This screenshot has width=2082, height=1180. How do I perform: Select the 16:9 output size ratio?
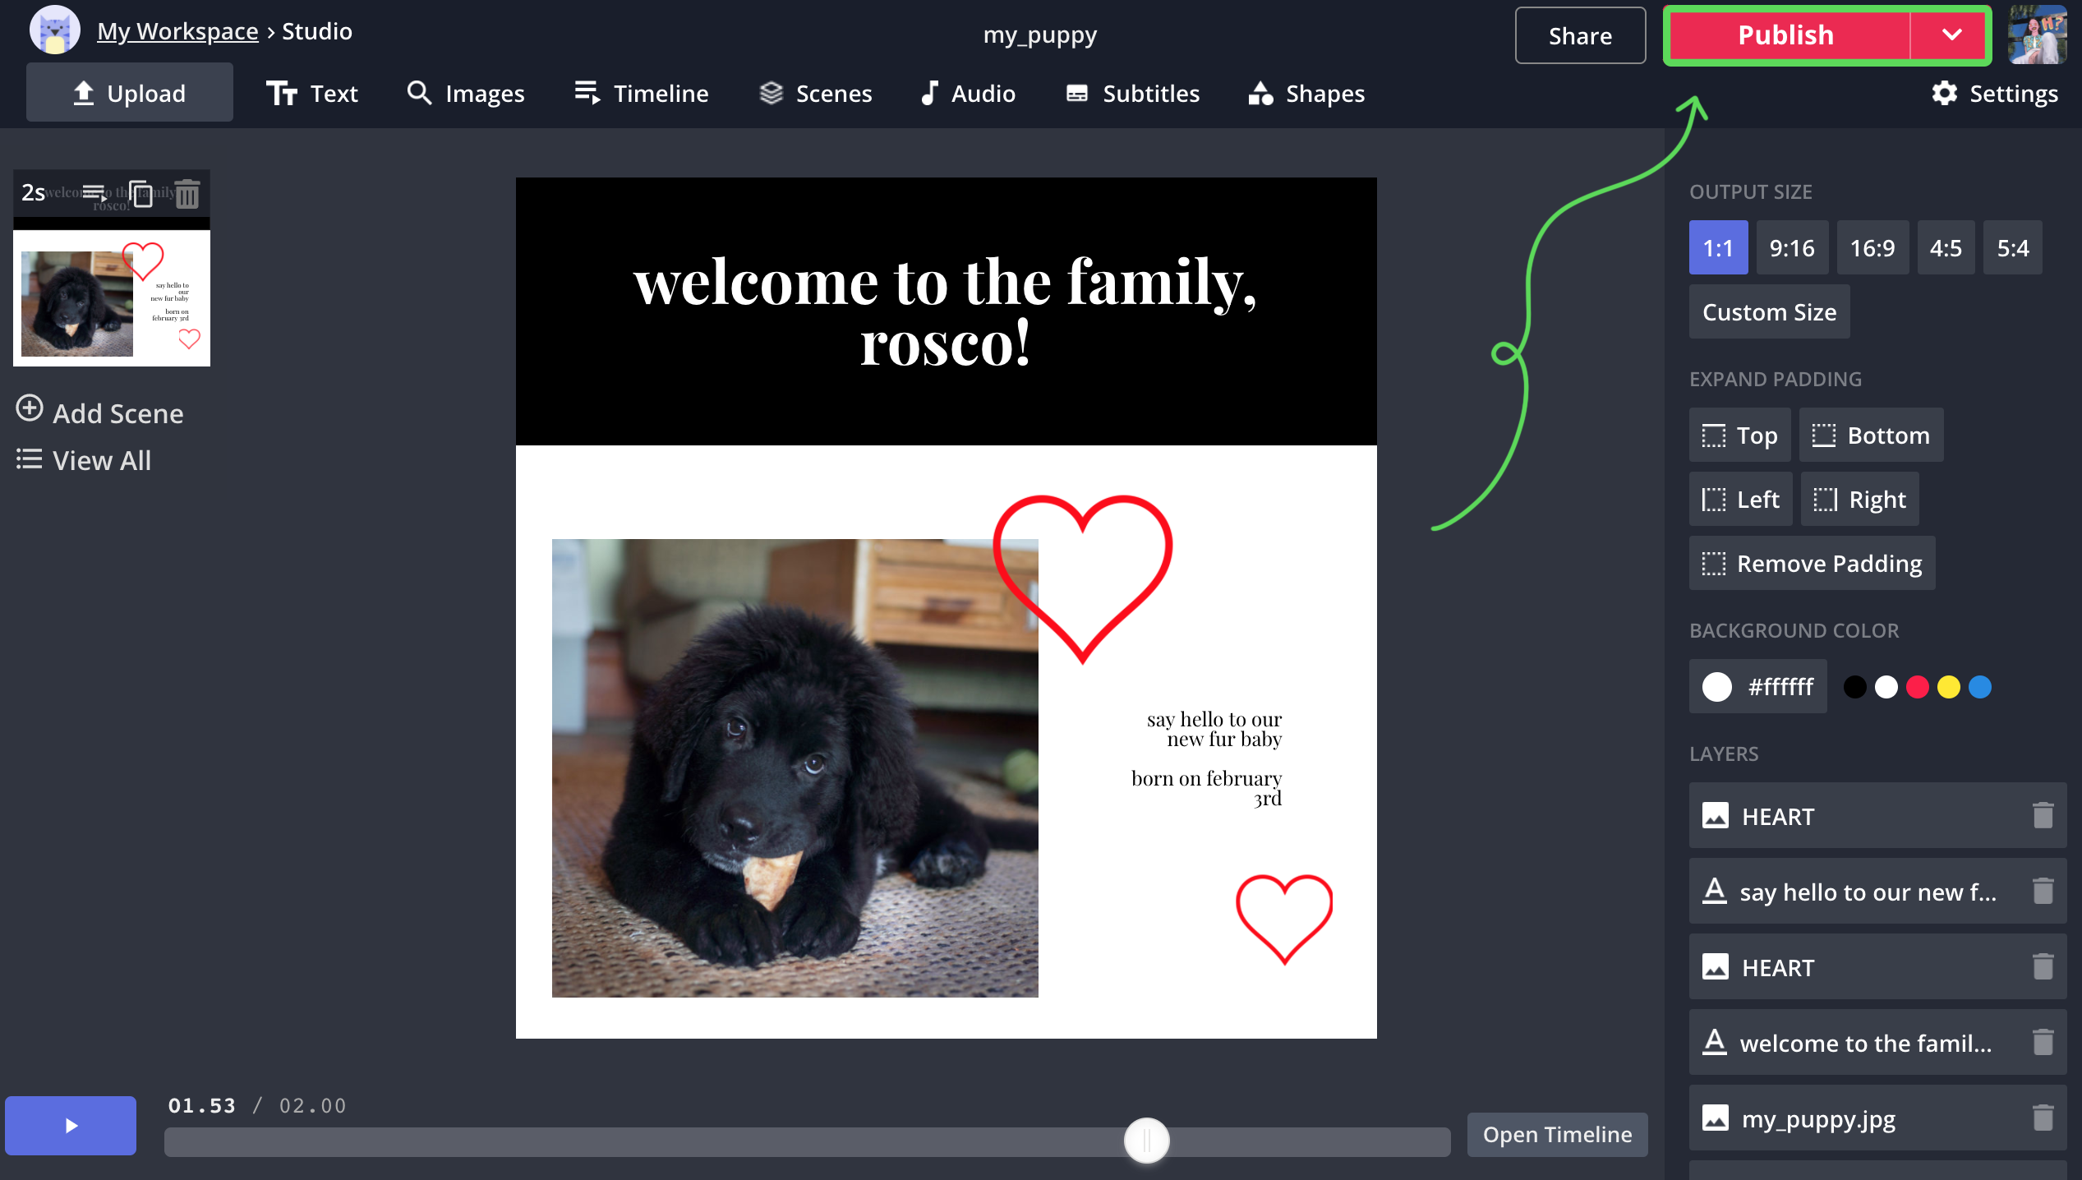click(x=1870, y=247)
